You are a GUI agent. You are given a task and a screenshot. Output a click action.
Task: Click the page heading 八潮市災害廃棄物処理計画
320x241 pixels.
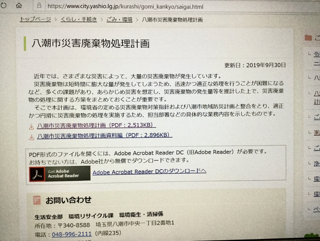click(x=91, y=43)
